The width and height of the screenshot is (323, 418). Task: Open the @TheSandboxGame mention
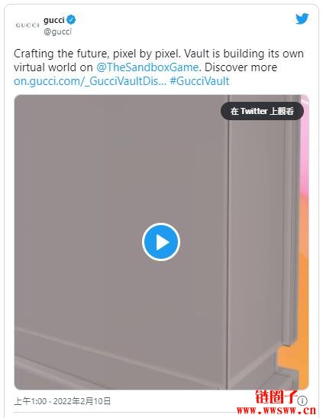pyautogui.click(x=147, y=67)
